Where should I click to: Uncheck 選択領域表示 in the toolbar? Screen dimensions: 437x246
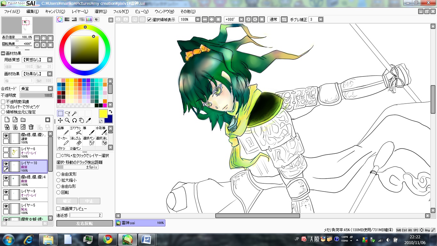(x=149, y=20)
